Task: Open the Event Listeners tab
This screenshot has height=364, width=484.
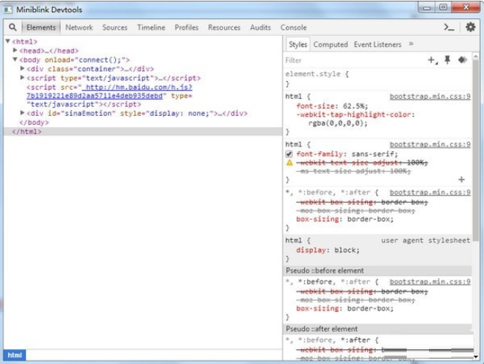Action: [x=377, y=45]
